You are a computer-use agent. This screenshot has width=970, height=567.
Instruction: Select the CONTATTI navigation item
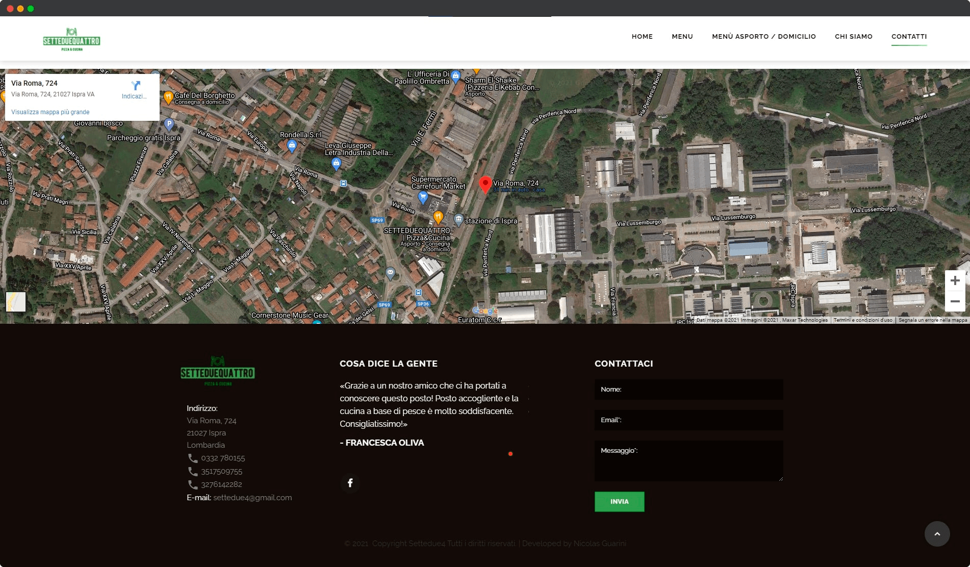click(909, 36)
